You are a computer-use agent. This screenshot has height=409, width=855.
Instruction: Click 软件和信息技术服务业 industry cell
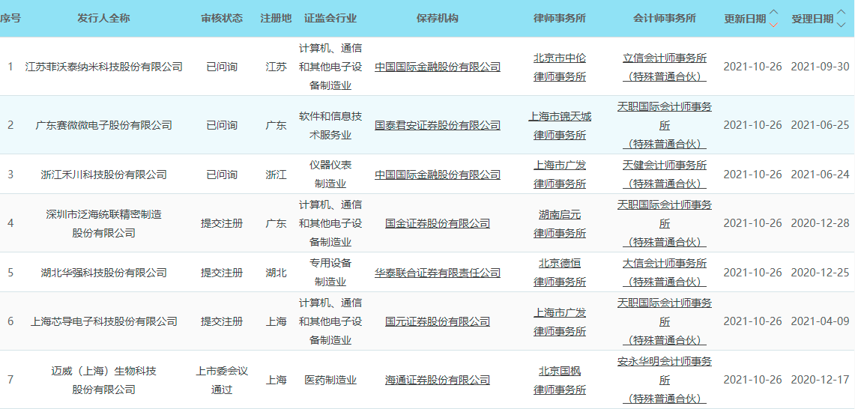(x=330, y=125)
